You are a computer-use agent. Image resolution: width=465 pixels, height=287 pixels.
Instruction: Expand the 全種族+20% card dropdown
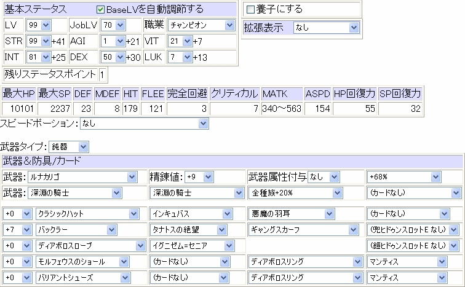pyautogui.click(x=295, y=193)
